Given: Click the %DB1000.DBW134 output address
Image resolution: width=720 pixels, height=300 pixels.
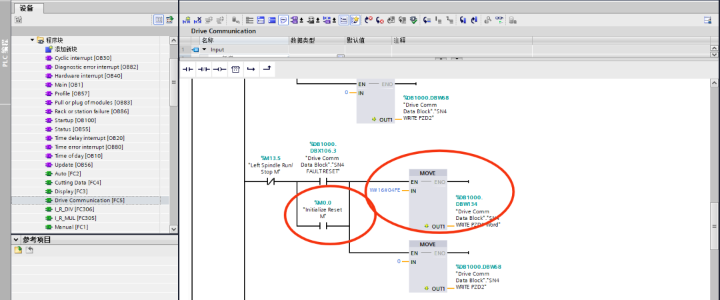Looking at the screenshot, I should 470,200.
